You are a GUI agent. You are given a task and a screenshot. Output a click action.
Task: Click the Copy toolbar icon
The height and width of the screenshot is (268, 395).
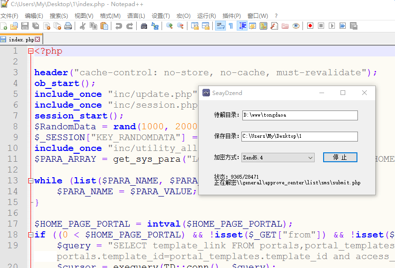(93, 26)
